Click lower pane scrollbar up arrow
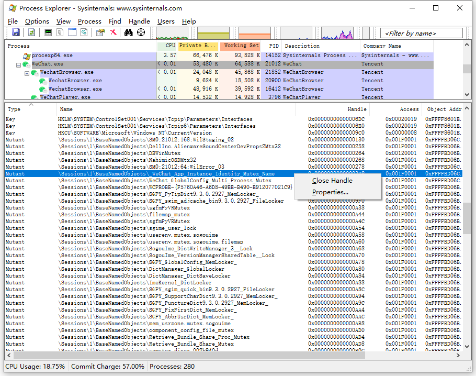Viewport: 476px width, 376px height. [x=467, y=108]
